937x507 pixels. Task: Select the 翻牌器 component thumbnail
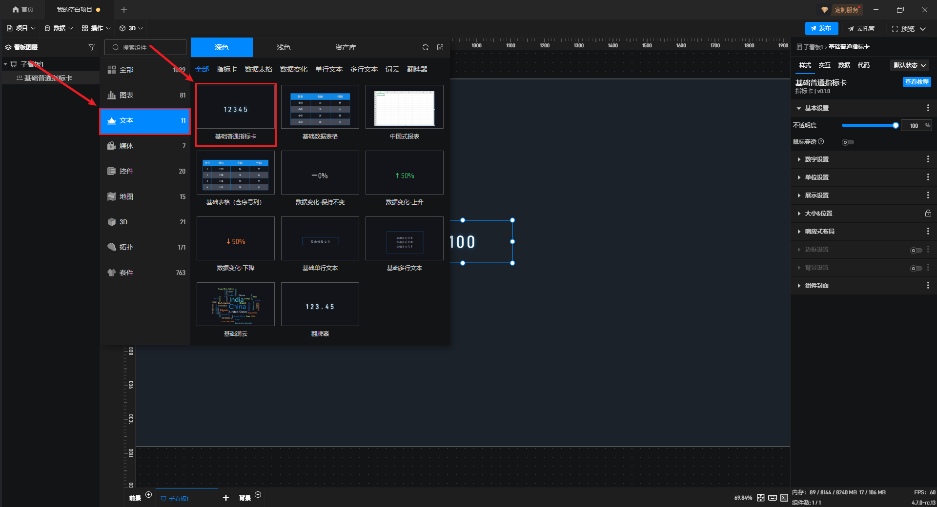(320, 305)
